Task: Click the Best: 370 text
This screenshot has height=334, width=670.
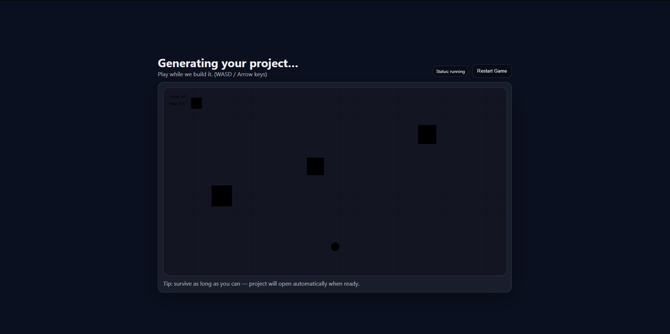Action: [x=177, y=104]
